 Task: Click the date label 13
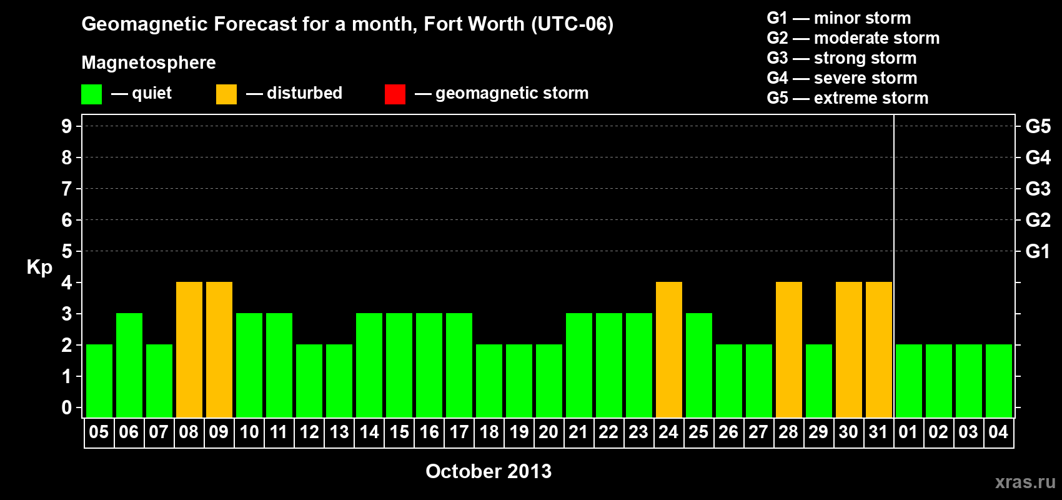(x=339, y=432)
